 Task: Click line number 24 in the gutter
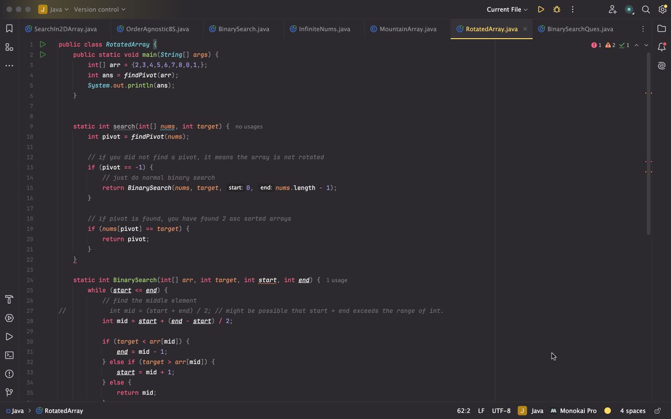pos(30,280)
